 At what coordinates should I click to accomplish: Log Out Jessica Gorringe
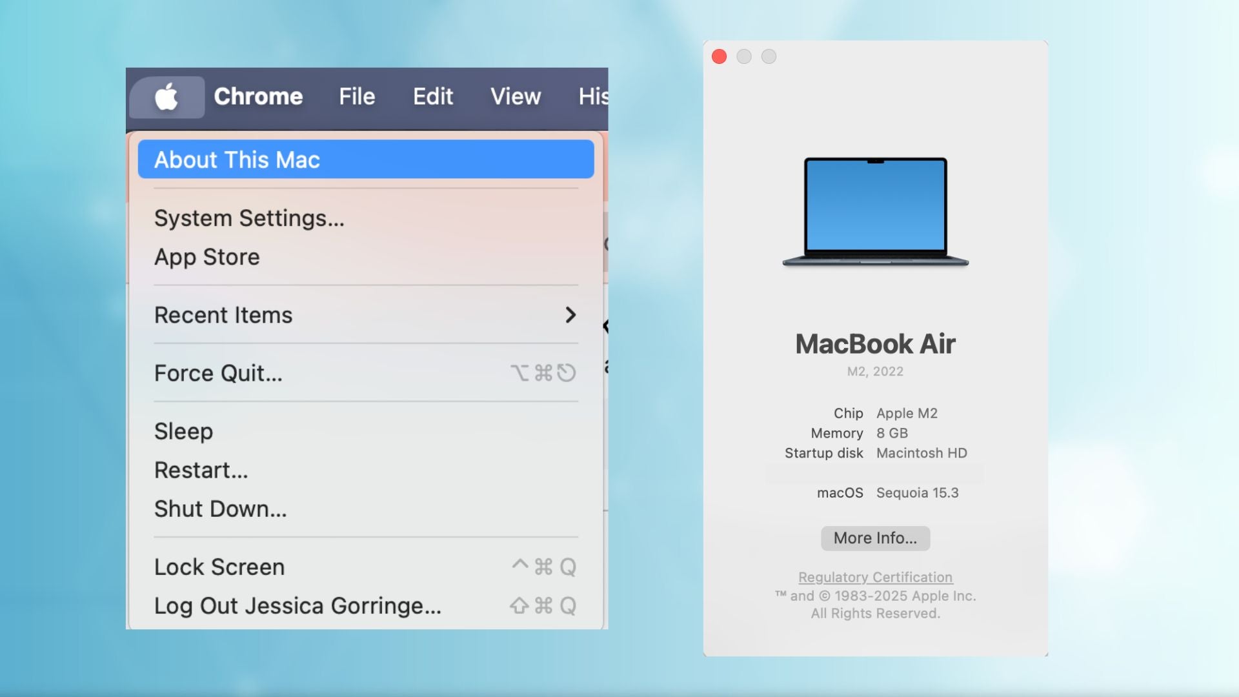(x=366, y=605)
